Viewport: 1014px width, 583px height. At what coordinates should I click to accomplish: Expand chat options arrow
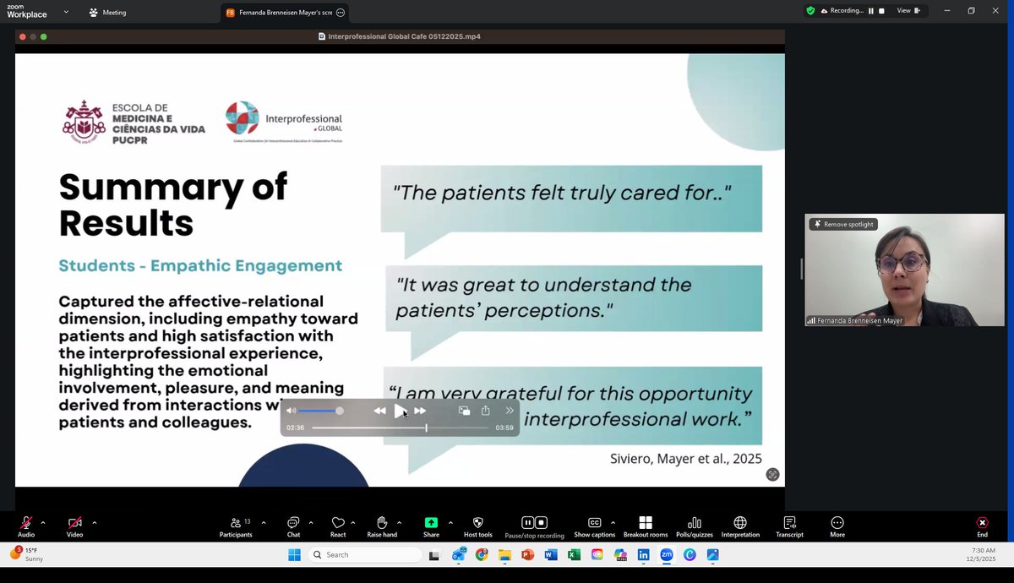(311, 522)
